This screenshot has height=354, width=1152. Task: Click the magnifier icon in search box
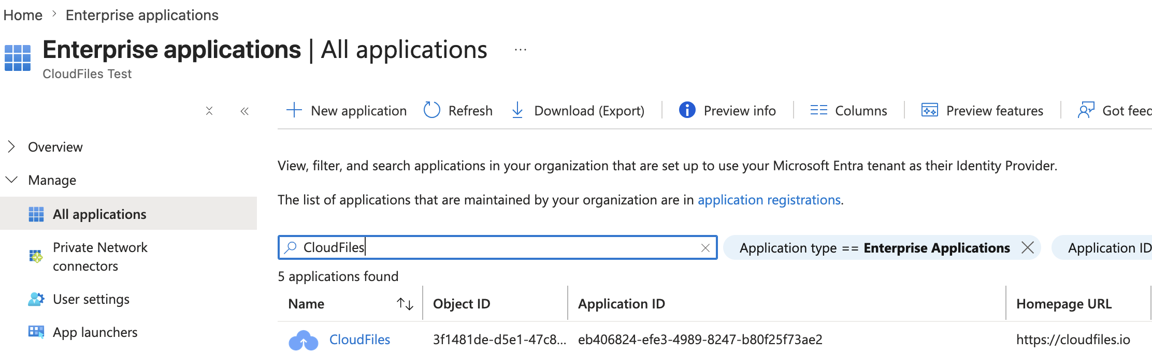[x=291, y=247]
